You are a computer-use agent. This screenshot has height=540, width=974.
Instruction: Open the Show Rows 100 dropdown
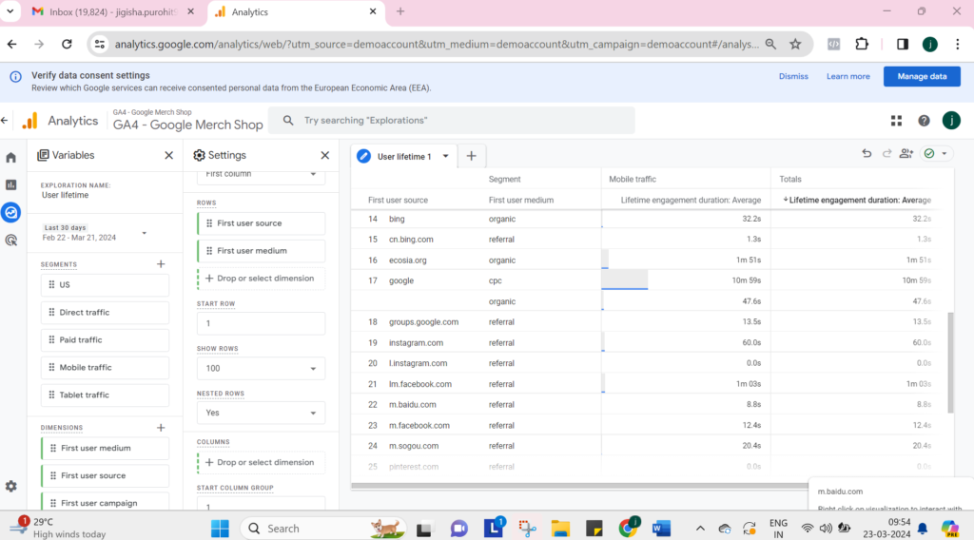point(261,368)
